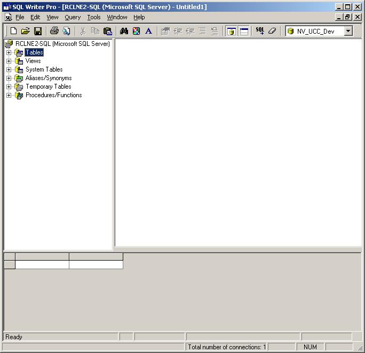Open the Tools menu

pos(94,17)
